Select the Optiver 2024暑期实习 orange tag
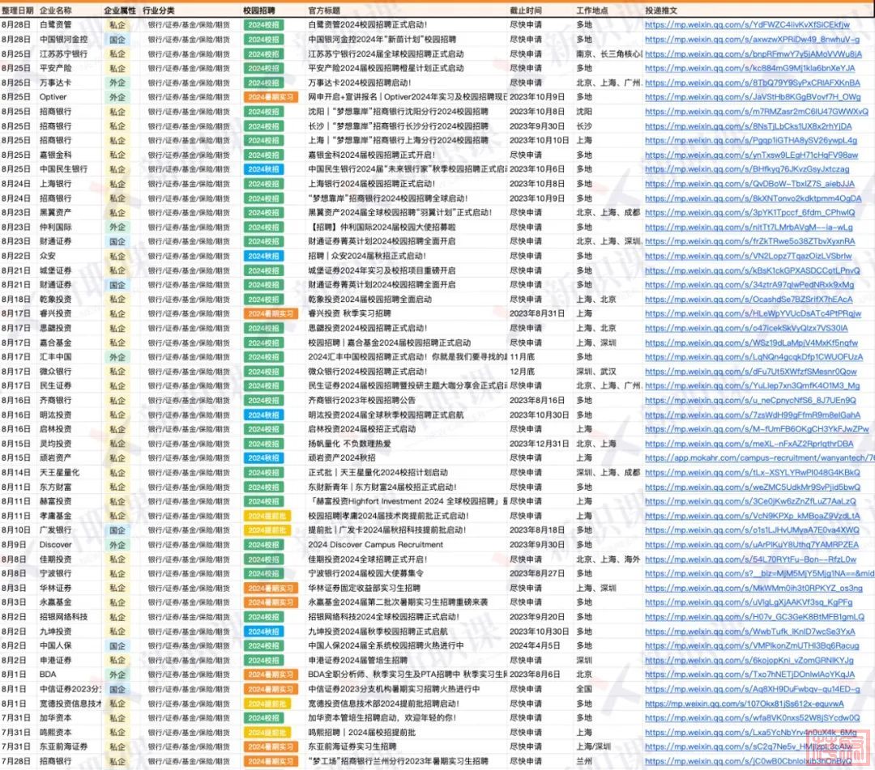875x770 pixels. click(x=271, y=97)
